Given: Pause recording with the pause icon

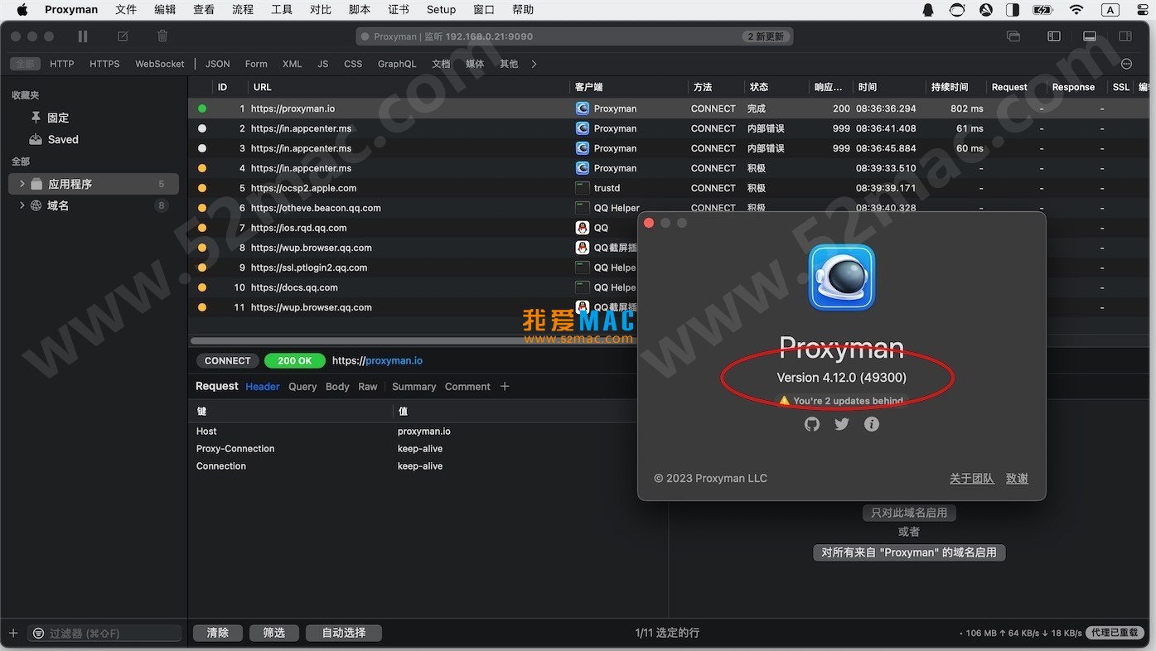Looking at the screenshot, I should pos(82,36).
